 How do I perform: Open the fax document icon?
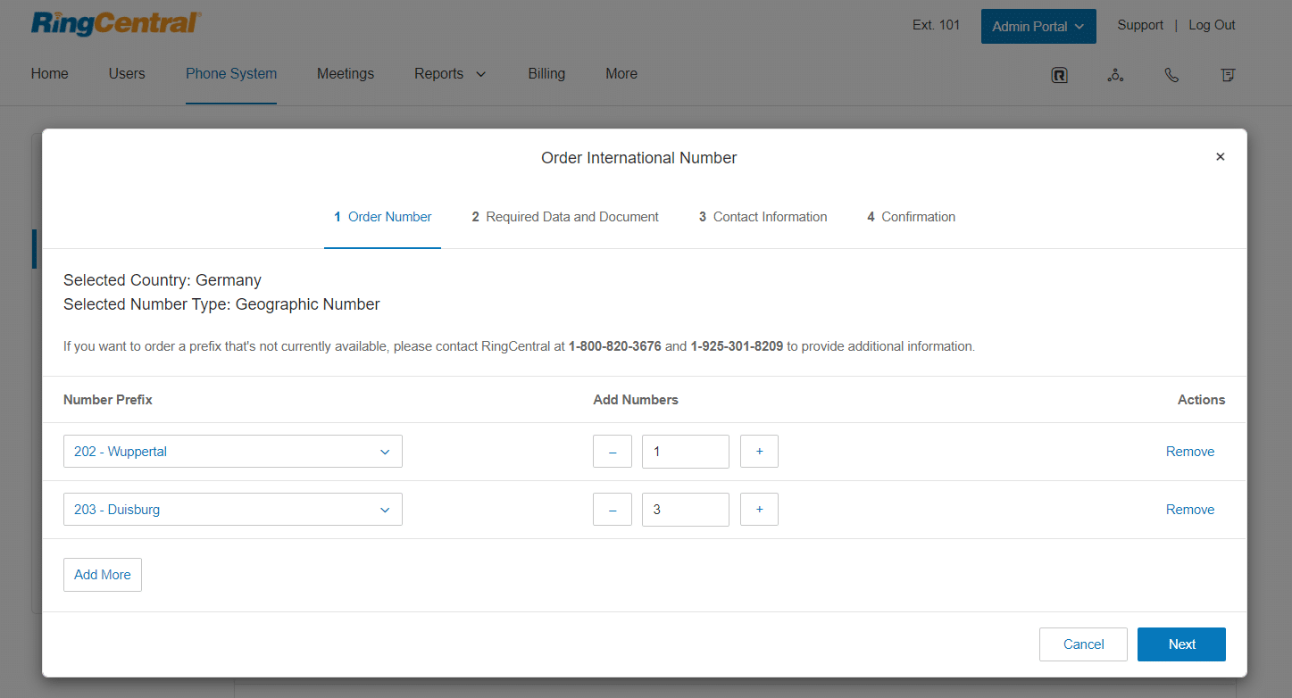[1228, 76]
